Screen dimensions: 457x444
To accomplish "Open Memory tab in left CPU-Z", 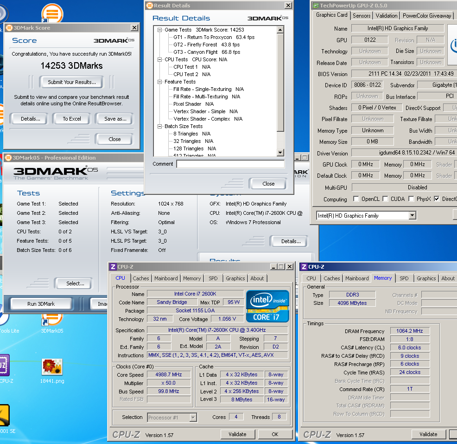I will (x=192, y=278).
